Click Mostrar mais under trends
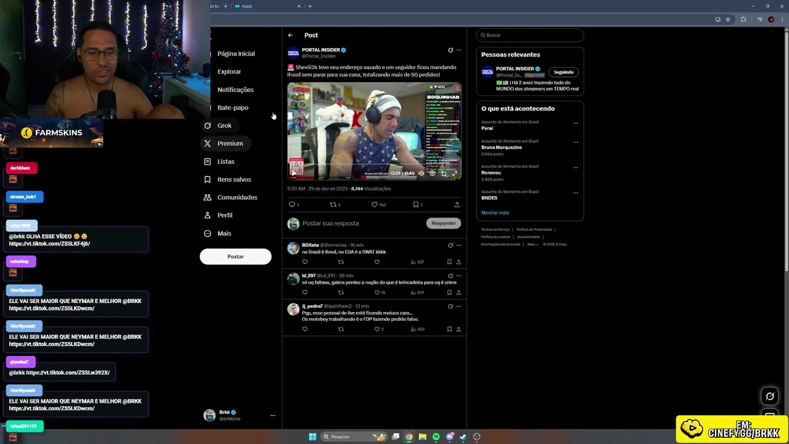Viewport: 789px width, 444px height. [495, 213]
